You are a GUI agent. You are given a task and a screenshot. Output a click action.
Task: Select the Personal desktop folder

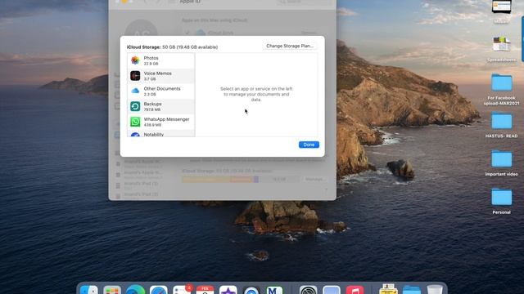click(501, 201)
